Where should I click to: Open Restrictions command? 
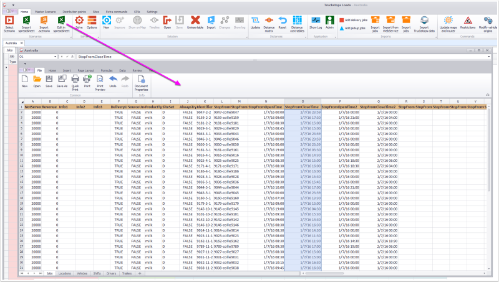click(467, 21)
